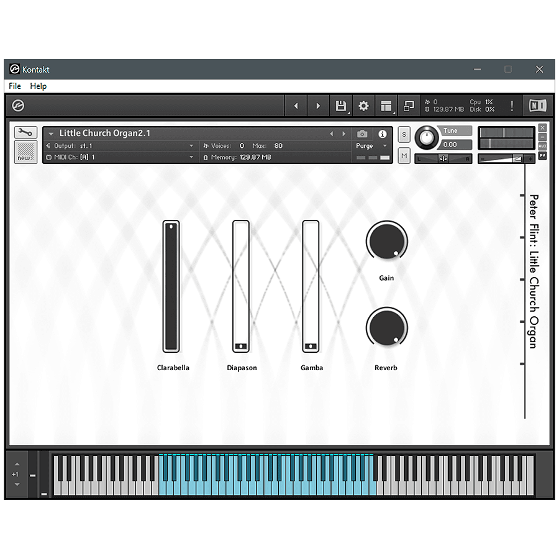The height and width of the screenshot is (559, 559).
Task: Click the 'new' instrument thumbnail icon
Action: point(25,152)
